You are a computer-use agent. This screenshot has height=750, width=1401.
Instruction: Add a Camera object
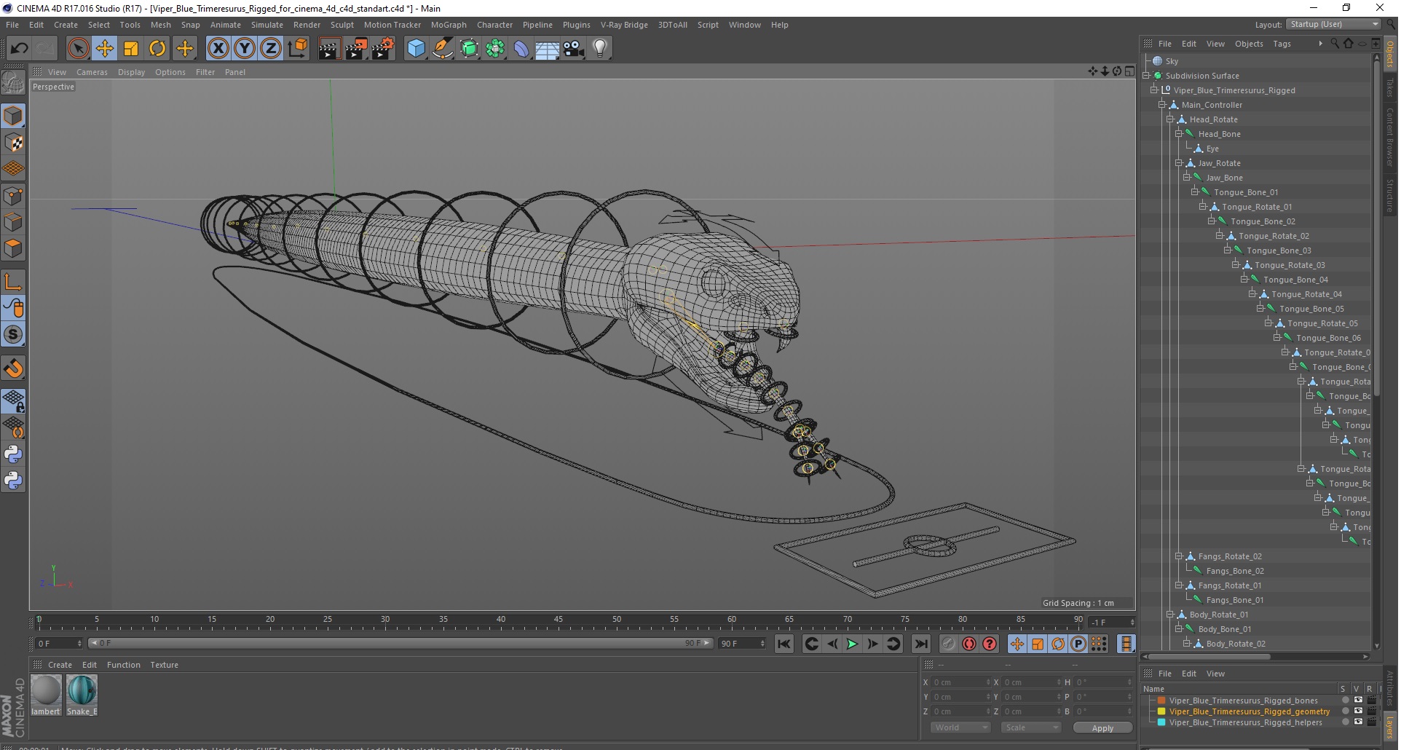[x=574, y=49]
